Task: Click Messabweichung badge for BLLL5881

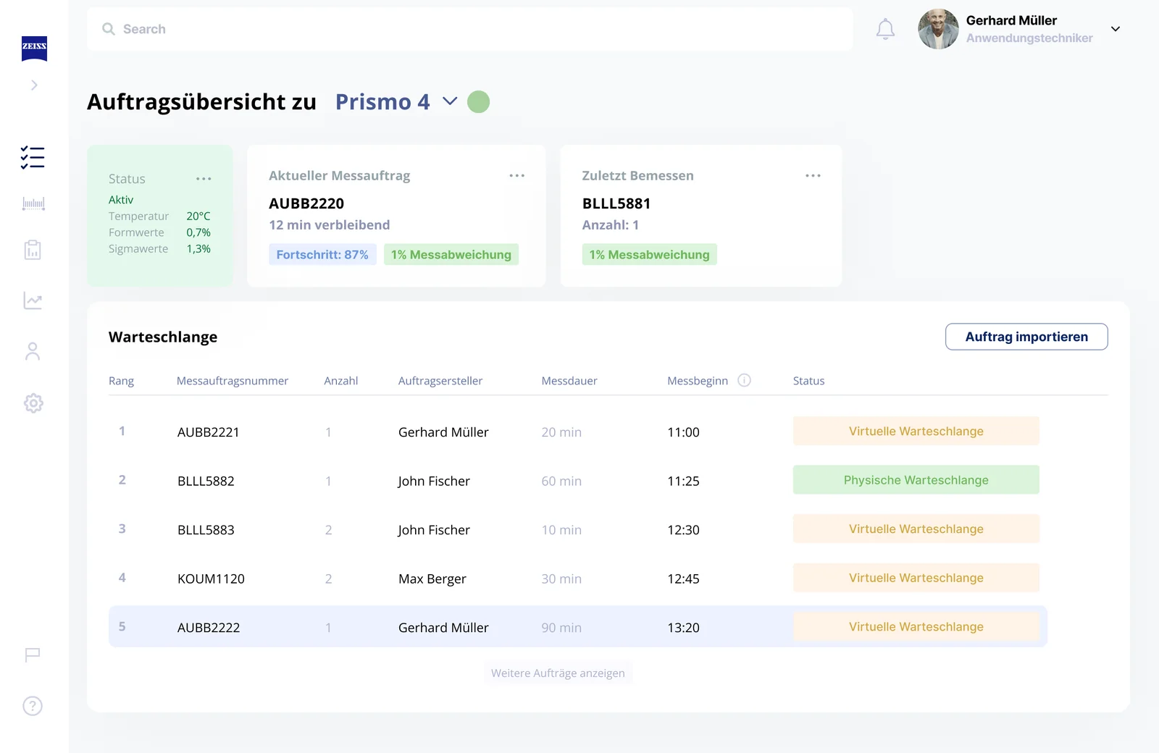Action: pyautogui.click(x=649, y=255)
